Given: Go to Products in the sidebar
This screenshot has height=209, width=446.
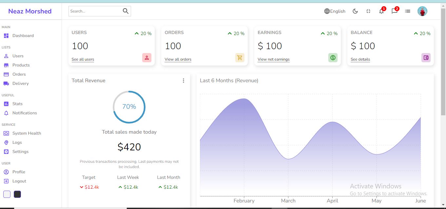Looking at the screenshot, I should point(21,65).
